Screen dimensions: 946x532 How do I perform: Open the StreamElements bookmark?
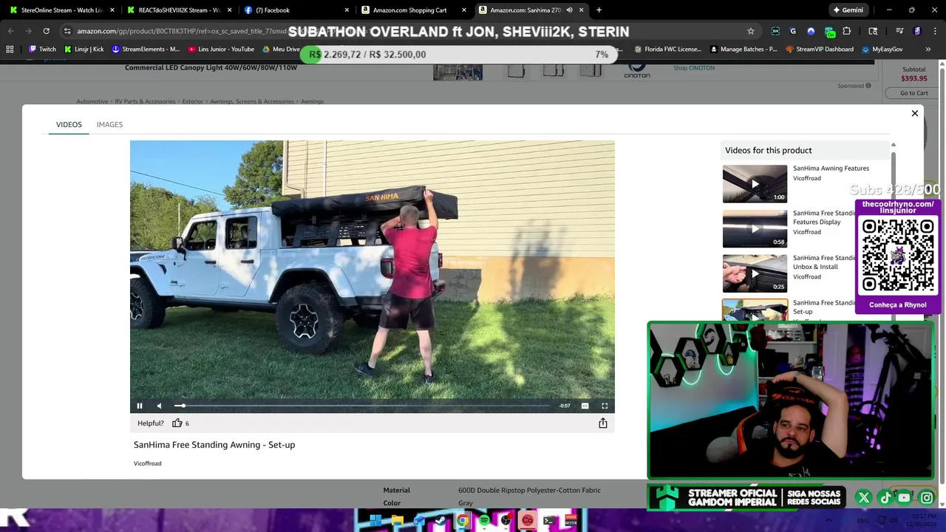coord(146,50)
